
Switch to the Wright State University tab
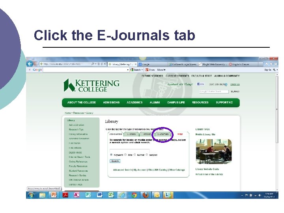213,64
